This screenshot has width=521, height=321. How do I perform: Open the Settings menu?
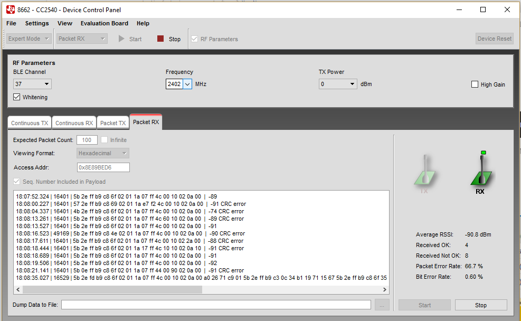coord(37,23)
